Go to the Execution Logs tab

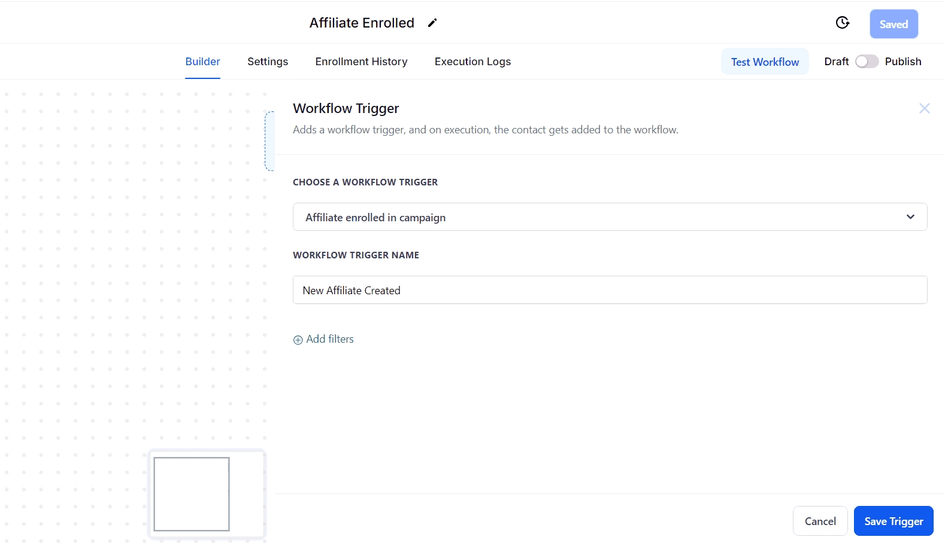[x=472, y=62]
